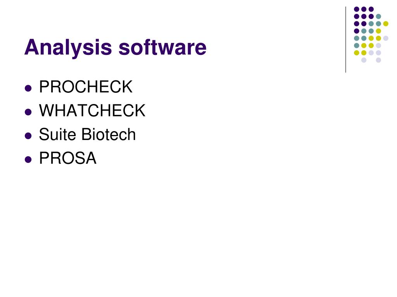Click the 'Analysis software' slide title
The height and width of the screenshot is (297, 397).
point(116,48)
